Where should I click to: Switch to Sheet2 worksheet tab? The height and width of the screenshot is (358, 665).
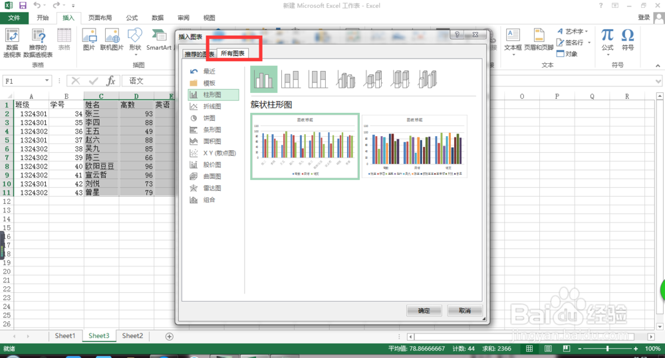pos(132,336)
